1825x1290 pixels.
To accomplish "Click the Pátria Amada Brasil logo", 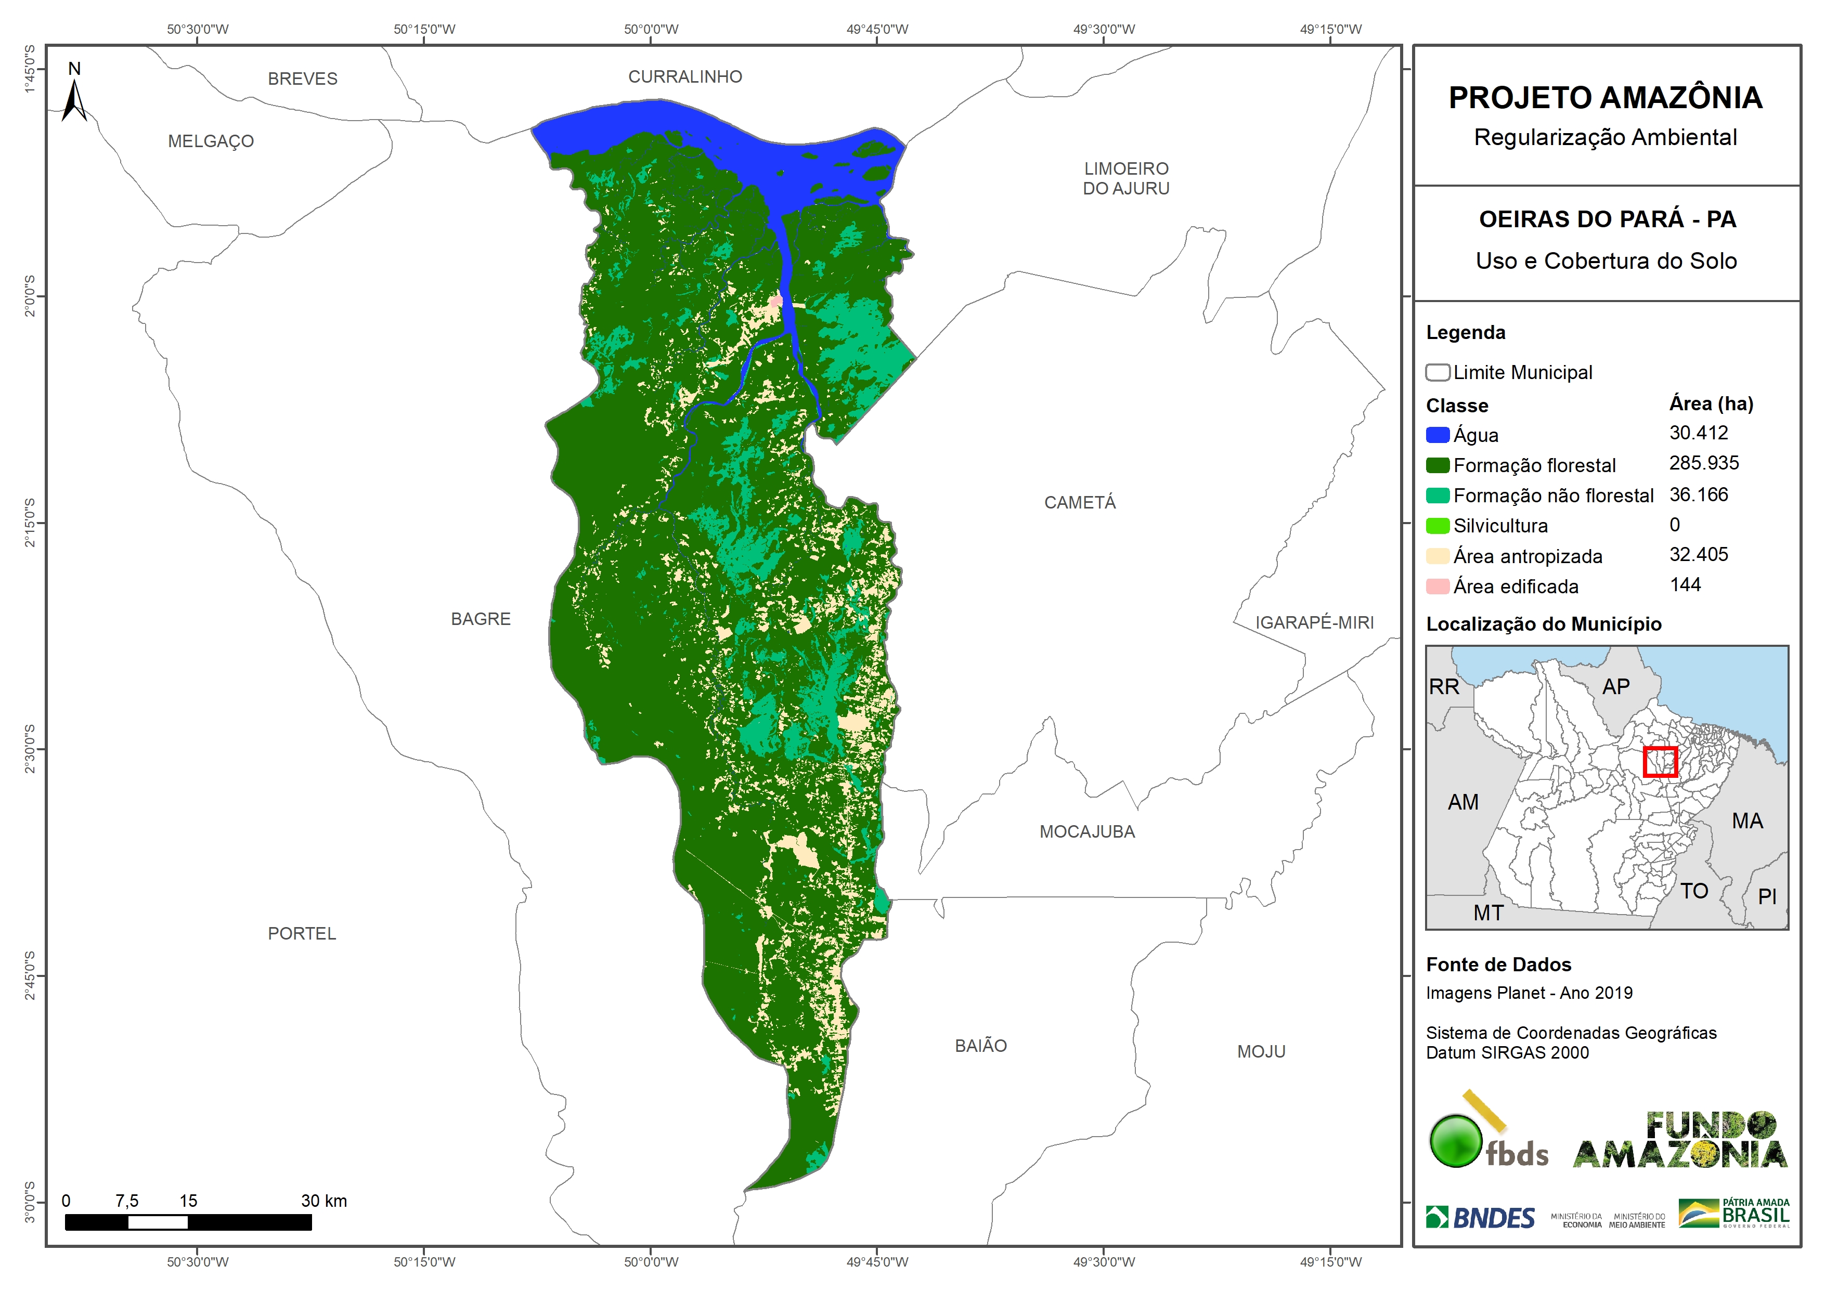I will 1735,1214.
